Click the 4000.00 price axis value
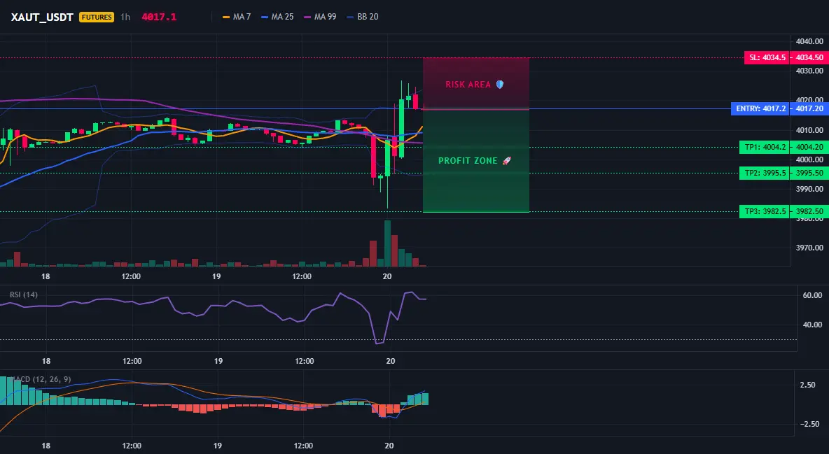The width and height of the screenshot is (829, 454). pos(809,159)
